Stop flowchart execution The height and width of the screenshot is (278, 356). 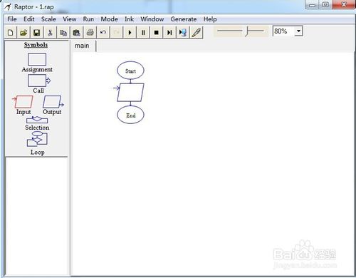(157, 32)
